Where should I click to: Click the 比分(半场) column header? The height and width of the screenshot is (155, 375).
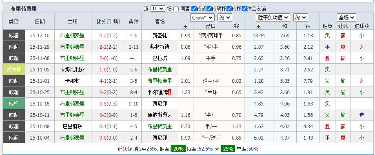click(109, 22)
